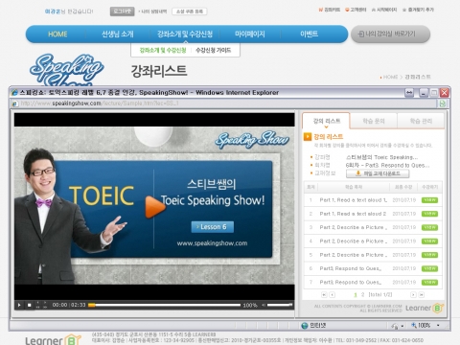Click the Learner B logo in the lecture panel

[x=425, y=308]
